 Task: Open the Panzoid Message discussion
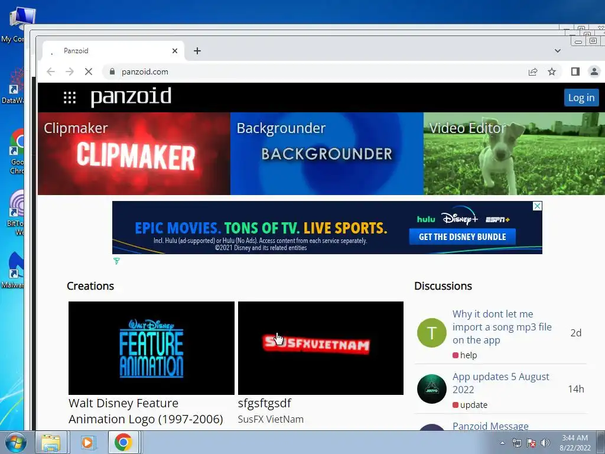(490, 426)
